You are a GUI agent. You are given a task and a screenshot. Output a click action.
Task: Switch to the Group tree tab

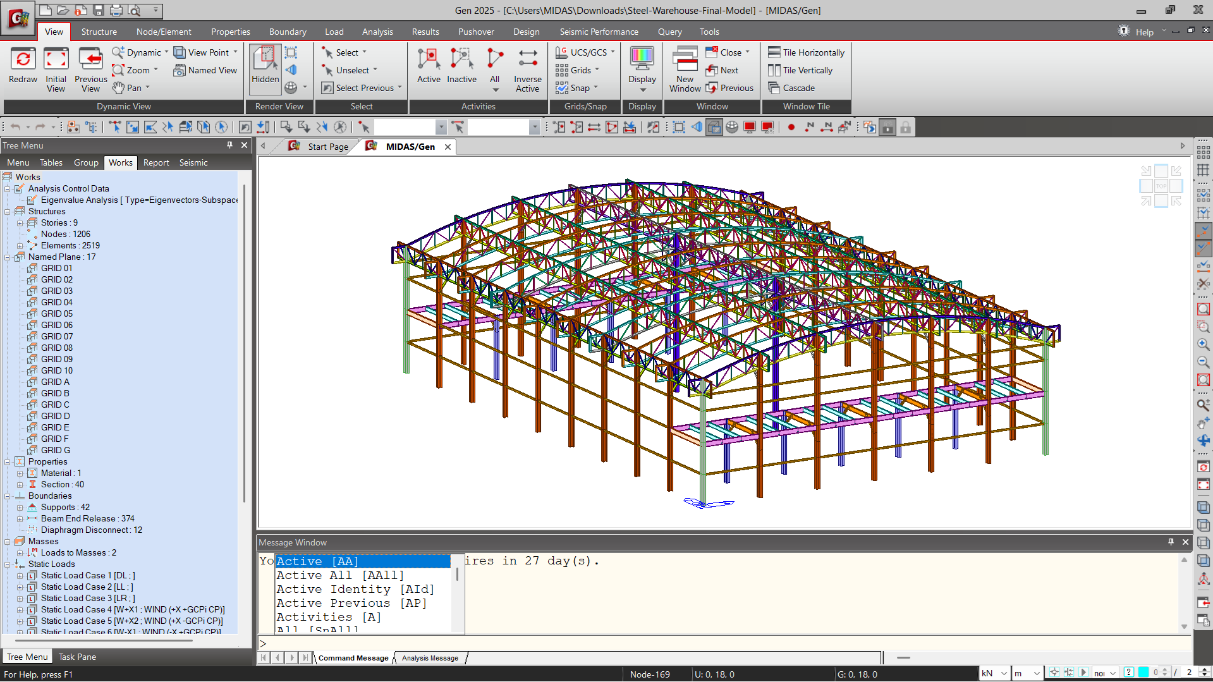click(86, 162)
